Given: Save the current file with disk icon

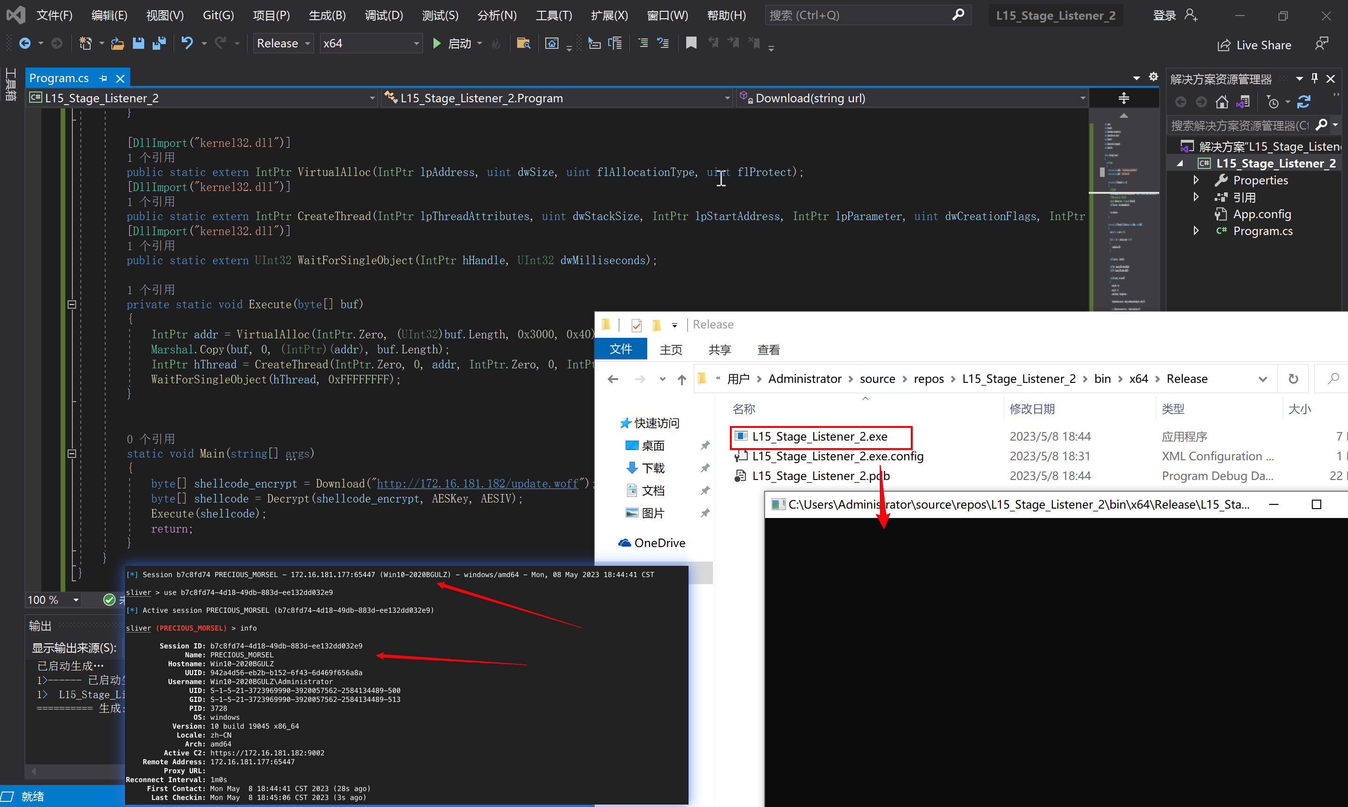Looking at the screenshot, I should 138,44.
